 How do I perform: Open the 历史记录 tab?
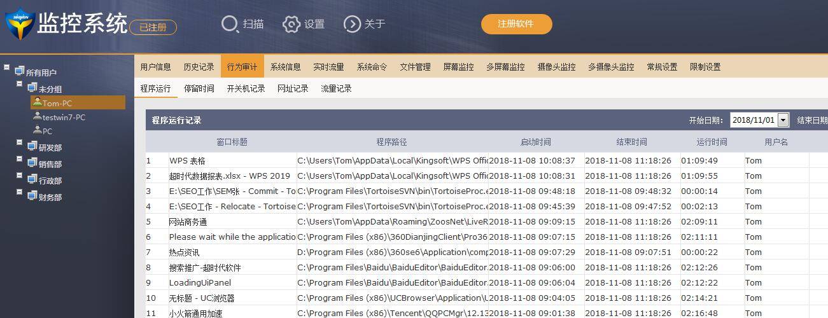coord(199,67)
